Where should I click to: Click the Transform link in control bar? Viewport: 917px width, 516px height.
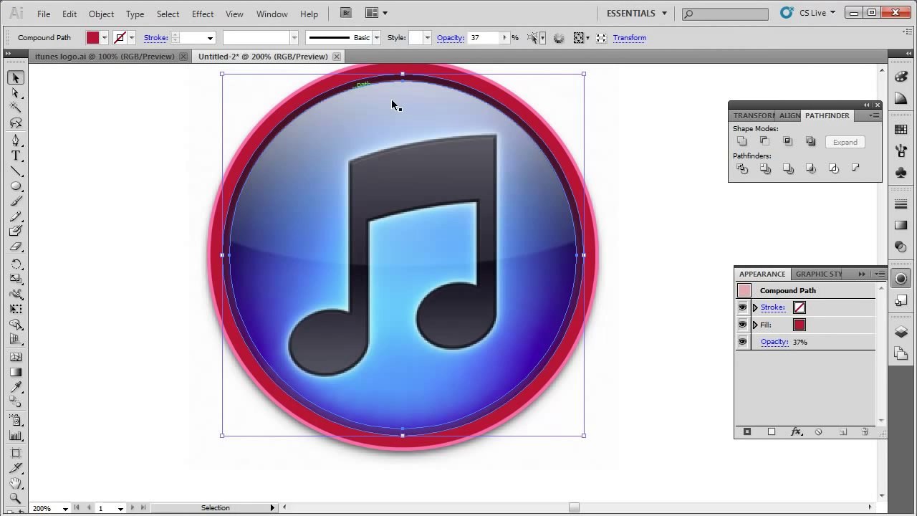tap(630, 38)
